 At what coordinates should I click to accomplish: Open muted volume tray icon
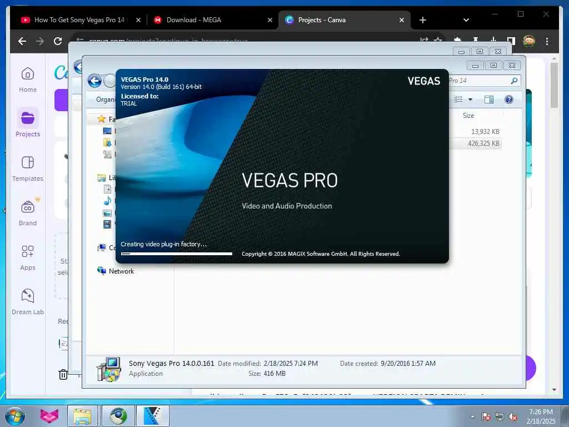(x=513, y=417)
